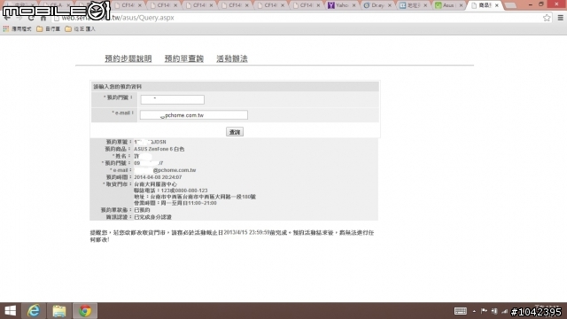This screenshot has width=567, height=319.
Task: Bookmark this page with the star icon
Action: 547,18
